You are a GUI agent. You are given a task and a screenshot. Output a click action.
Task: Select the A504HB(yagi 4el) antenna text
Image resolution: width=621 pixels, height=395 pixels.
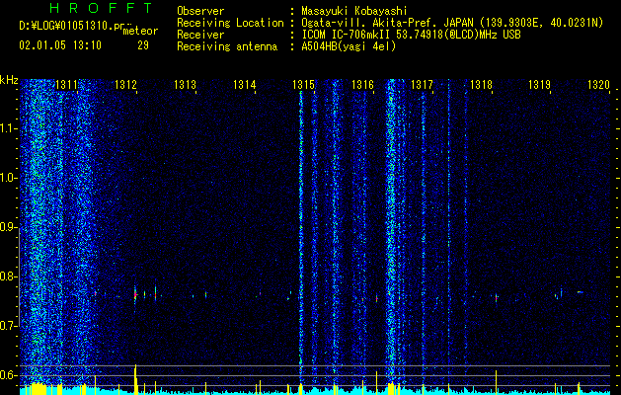tap(349, 46)
